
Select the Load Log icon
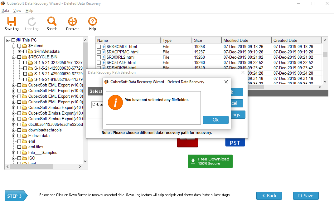tap(31, 21)
